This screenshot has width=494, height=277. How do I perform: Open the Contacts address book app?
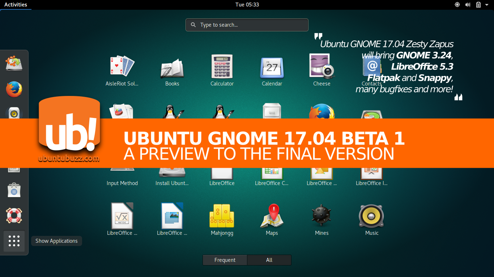pos(372,67)
